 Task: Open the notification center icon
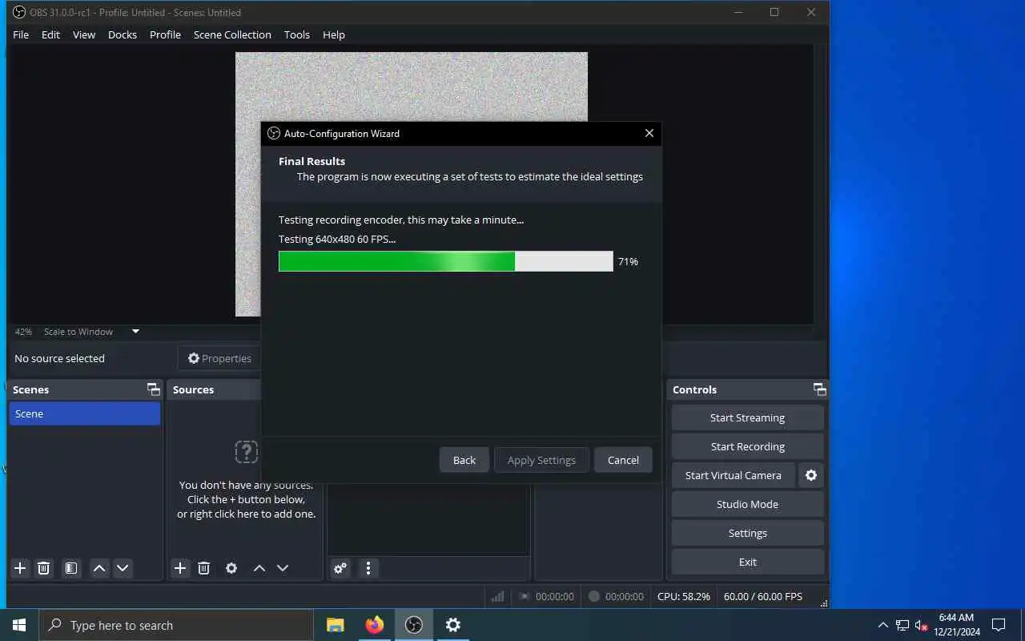[x=999, y=625]
